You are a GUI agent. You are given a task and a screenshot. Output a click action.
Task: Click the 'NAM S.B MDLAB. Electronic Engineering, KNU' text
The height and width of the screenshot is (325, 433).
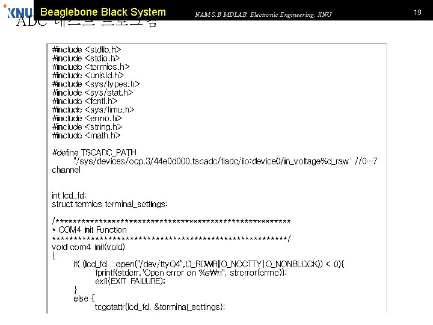point(263,14)
